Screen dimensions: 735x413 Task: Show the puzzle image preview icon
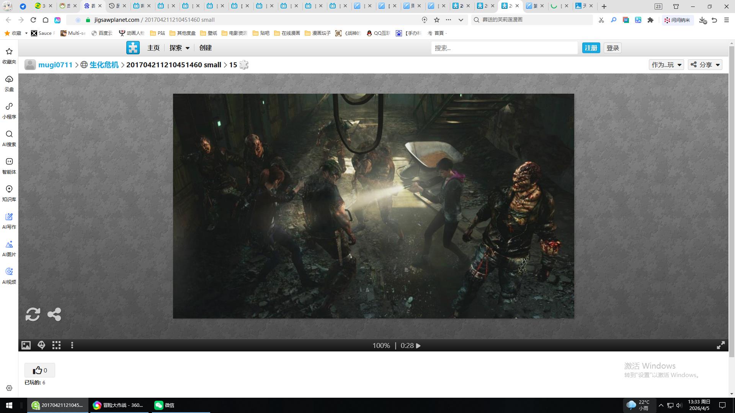tap(26, 346)
